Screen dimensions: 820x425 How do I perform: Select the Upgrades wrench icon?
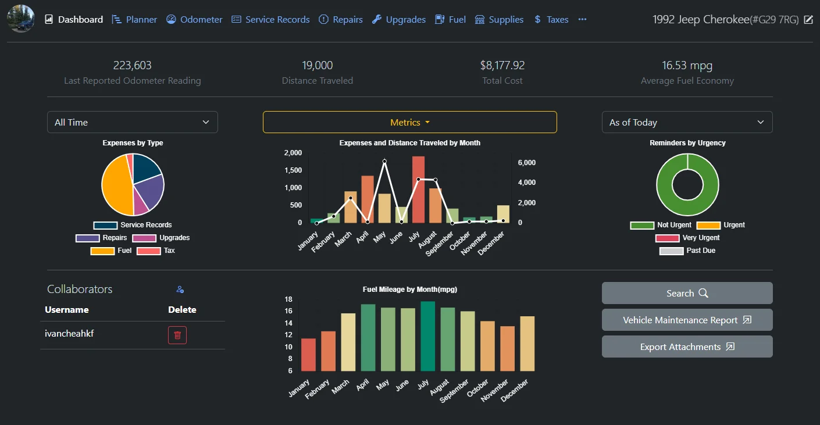[377, 19]
